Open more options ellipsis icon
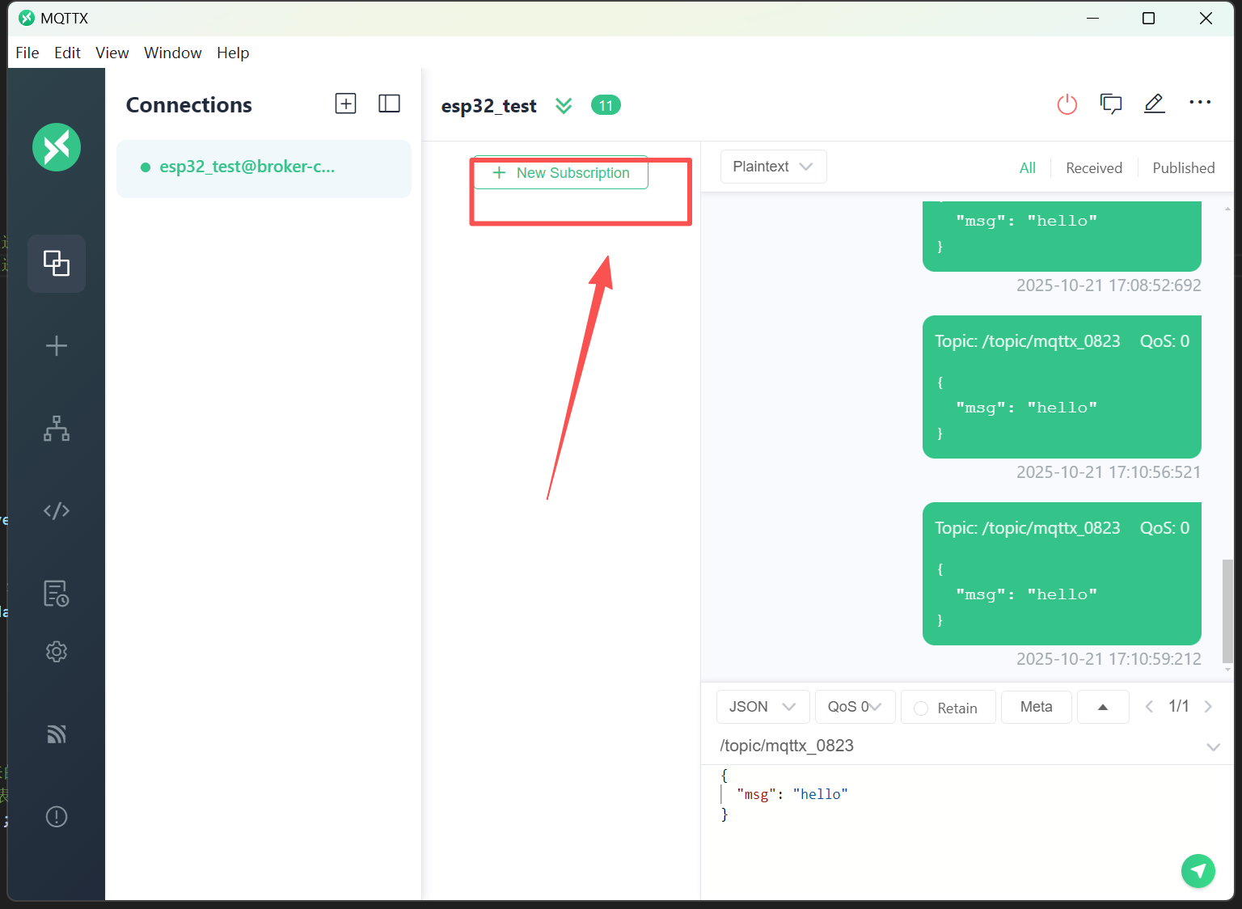 (x=1200, y=102)
